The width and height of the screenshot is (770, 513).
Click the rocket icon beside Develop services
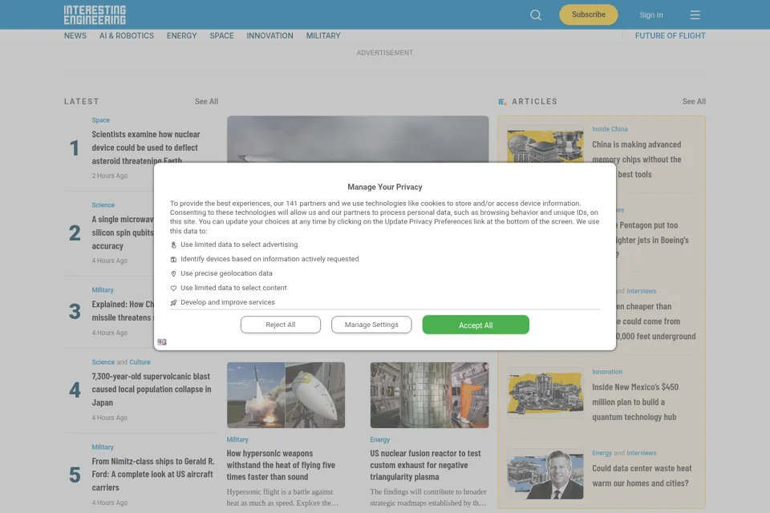point(173,303)
